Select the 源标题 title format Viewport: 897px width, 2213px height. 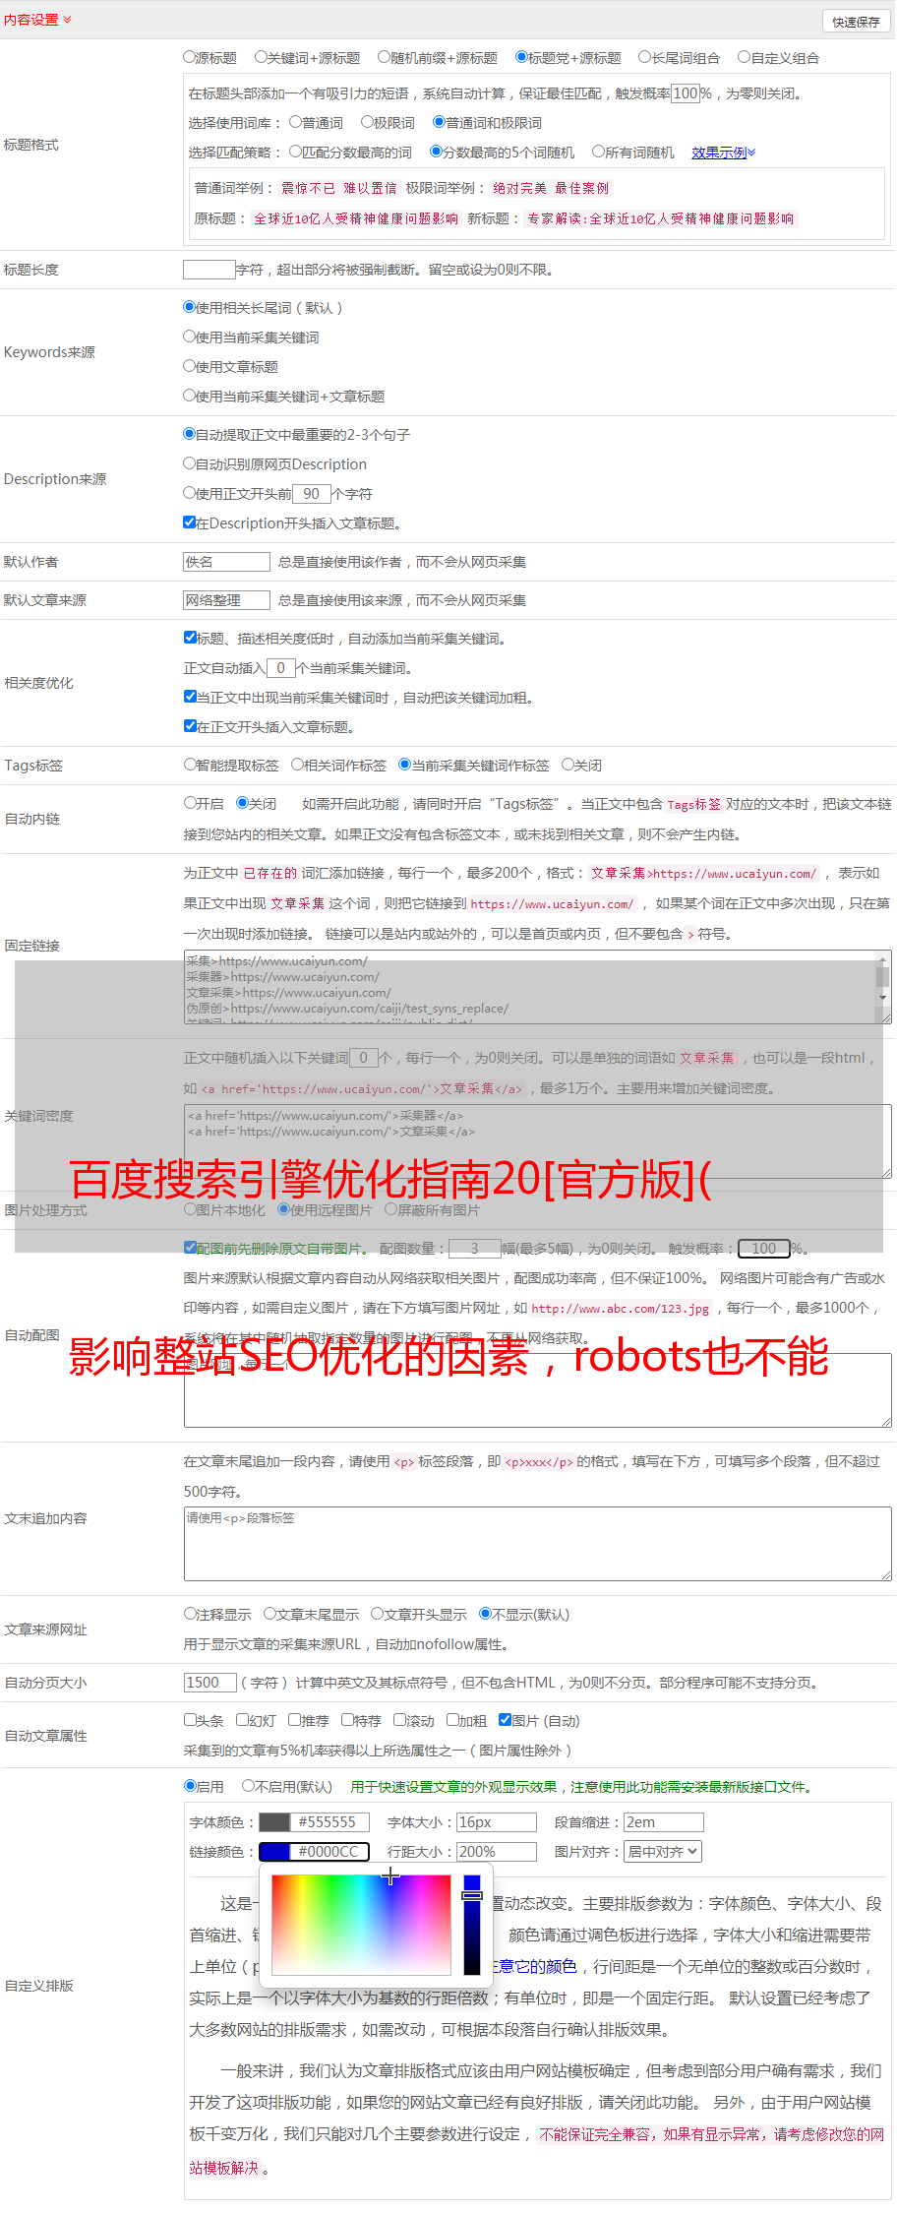coord(190,57)
